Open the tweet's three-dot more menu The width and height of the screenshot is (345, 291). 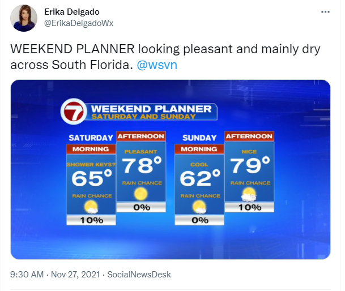point(325,12)
